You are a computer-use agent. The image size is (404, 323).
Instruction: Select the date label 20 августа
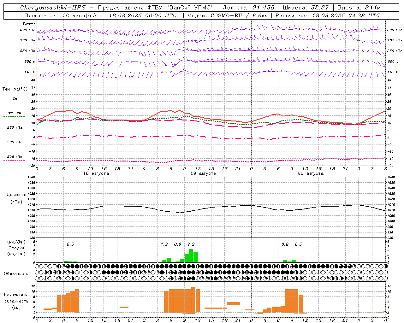click(x=311, y=173)
